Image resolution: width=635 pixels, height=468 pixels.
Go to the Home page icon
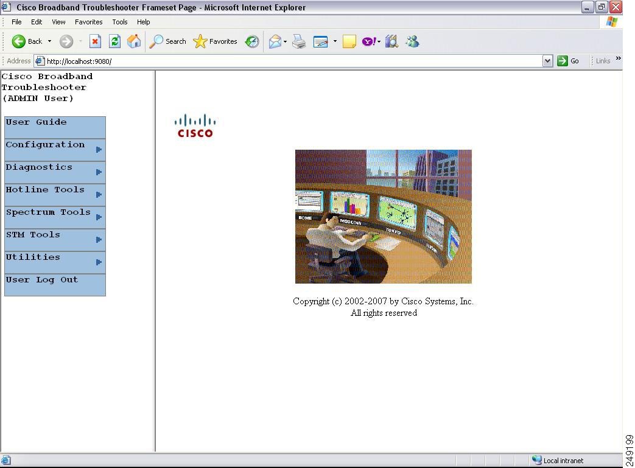click(x=134, y=41)
